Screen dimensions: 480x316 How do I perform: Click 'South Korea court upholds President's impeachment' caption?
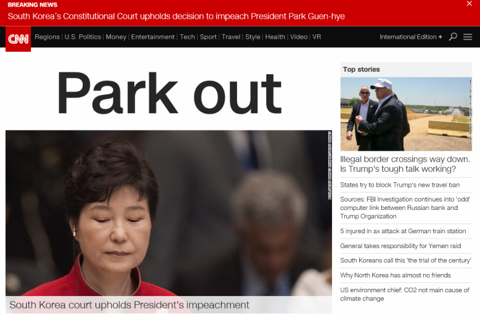(129, 305)
